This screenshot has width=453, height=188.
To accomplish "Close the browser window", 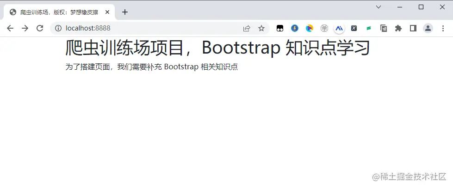I will point(442,7).
